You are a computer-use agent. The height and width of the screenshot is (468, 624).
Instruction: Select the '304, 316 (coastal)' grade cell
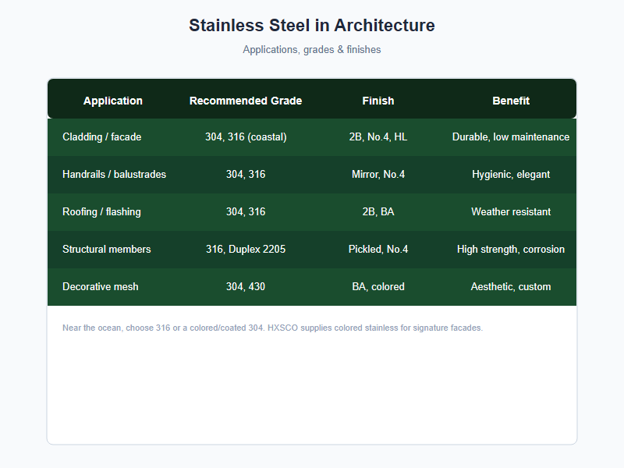click(x=246, y=137)
